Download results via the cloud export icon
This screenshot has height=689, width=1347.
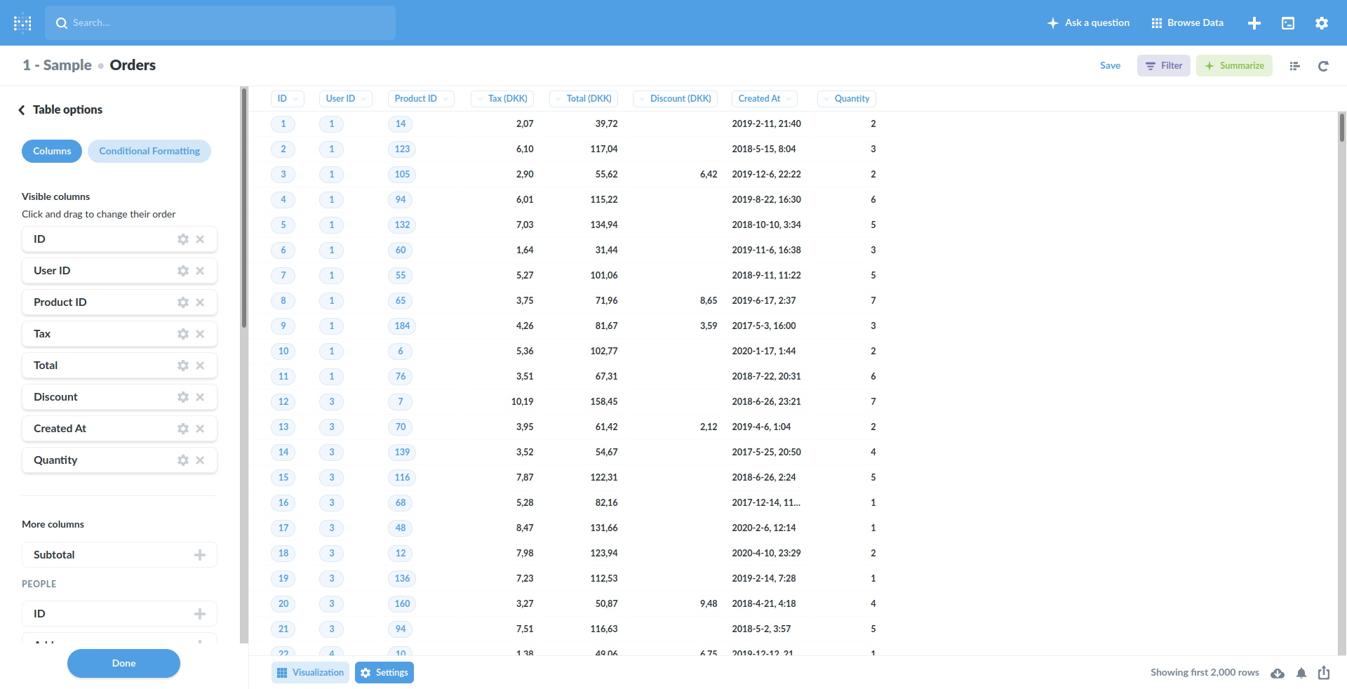(1278, 673)
